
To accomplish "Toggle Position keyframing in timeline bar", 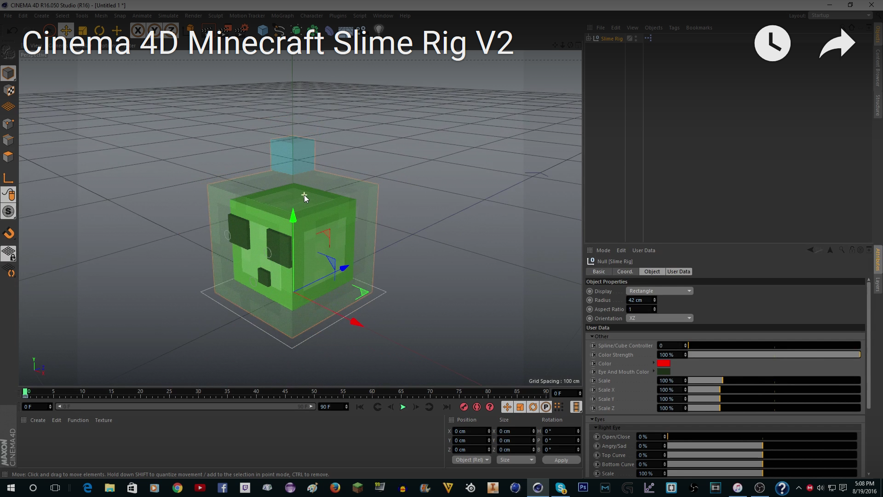I will pos(507,407).
